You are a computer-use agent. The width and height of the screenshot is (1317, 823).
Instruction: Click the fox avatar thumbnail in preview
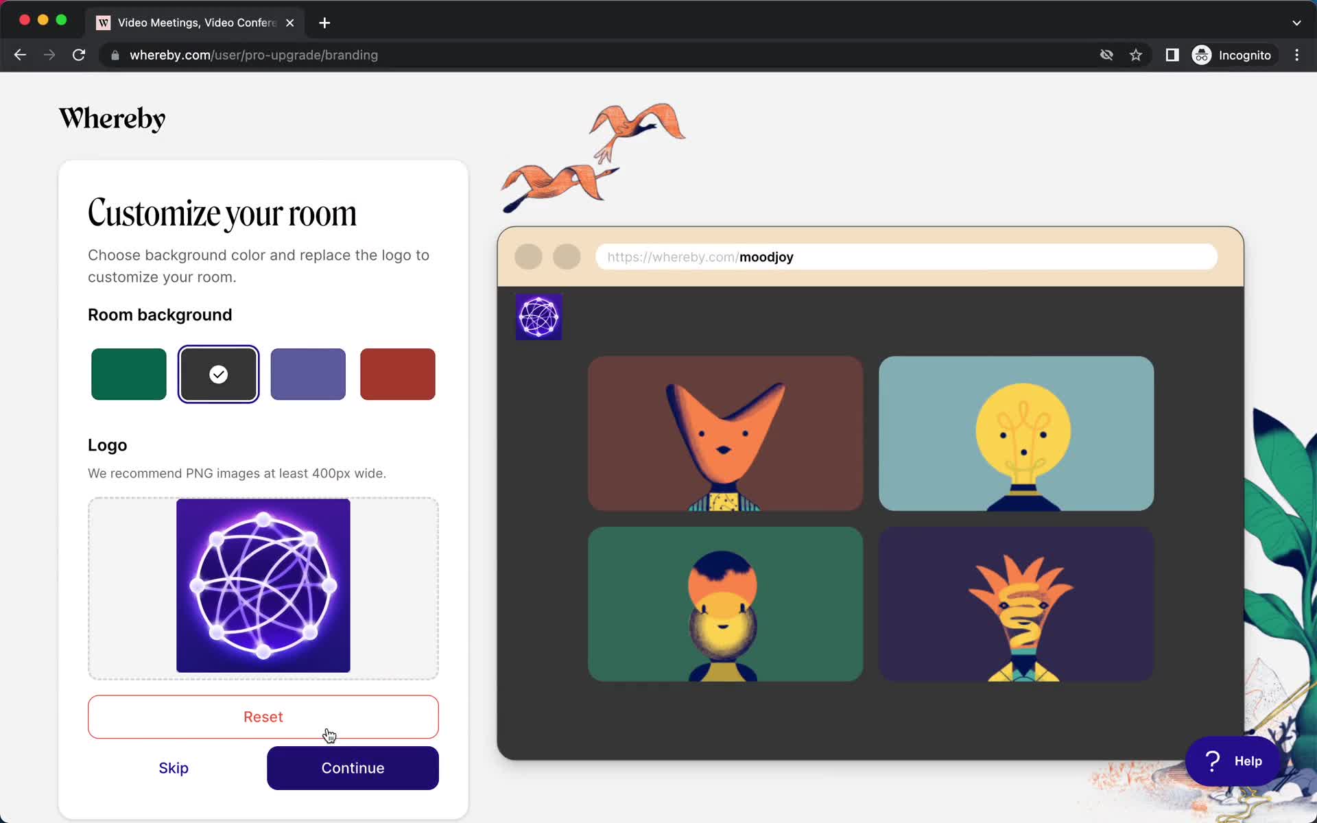click(724, 432)
